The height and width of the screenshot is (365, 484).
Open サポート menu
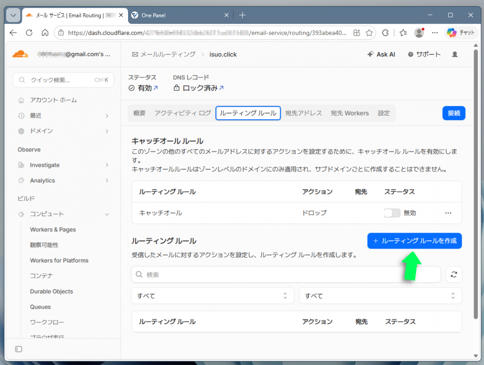point(424,54)
